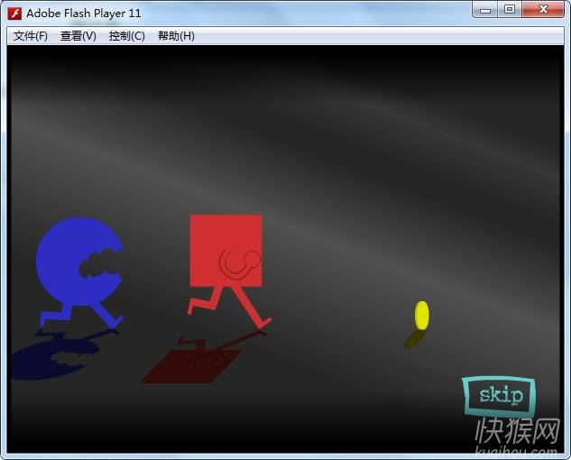Image resolution: width=571 pixels, height=460 pixels.
Task: Click the blue character's toothy mouth
Action: pyautogui.click(x=101, y=262)
